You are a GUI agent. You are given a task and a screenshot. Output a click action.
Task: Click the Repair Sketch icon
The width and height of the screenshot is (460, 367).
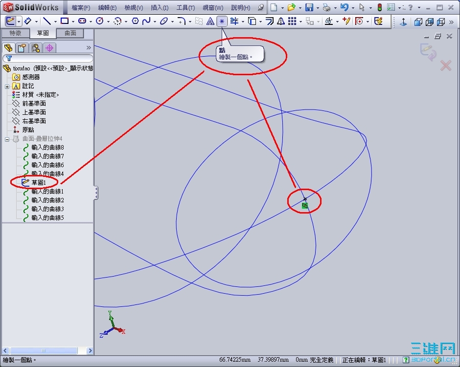(346, 21)
